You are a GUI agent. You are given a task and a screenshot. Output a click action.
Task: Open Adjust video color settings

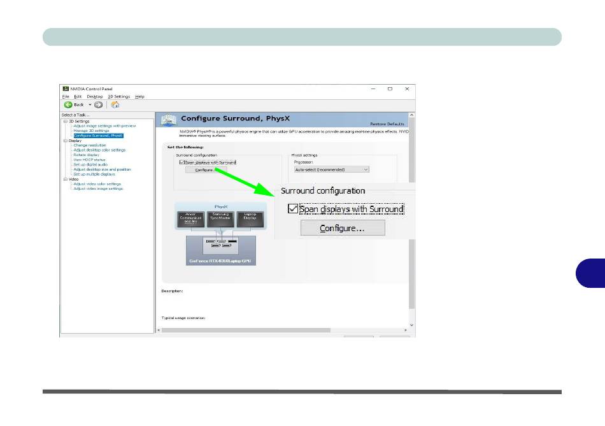click(97, 184)
